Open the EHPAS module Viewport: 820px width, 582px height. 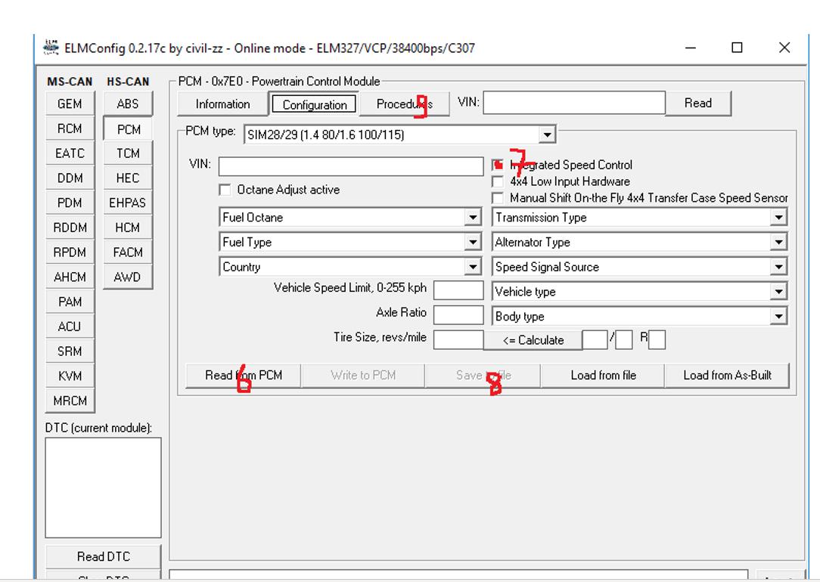tap(127, 203)
